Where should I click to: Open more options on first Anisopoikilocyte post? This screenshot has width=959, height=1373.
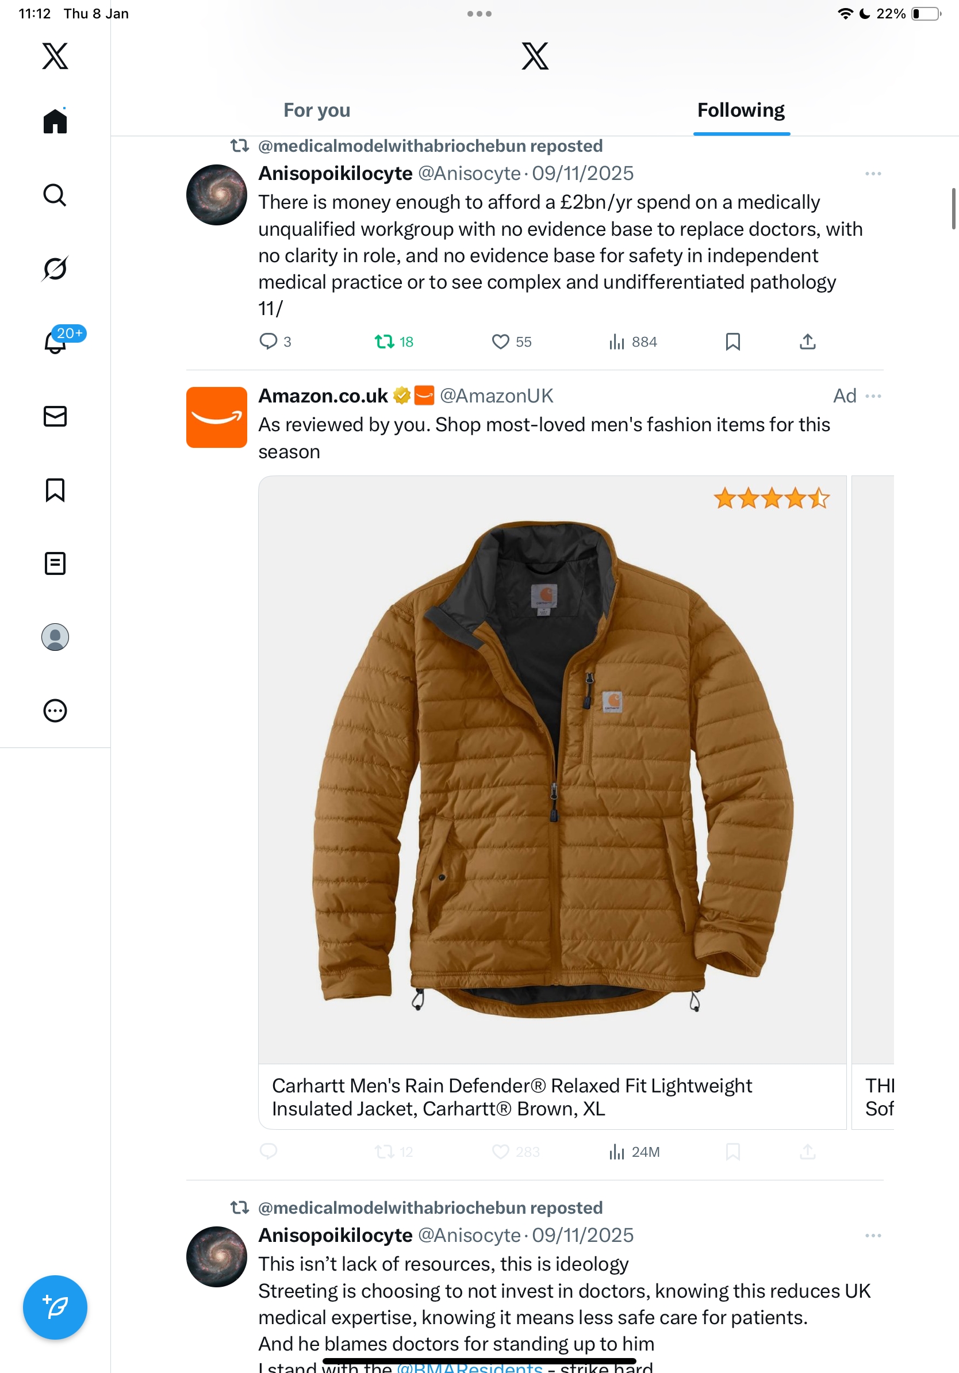point(873,174)
